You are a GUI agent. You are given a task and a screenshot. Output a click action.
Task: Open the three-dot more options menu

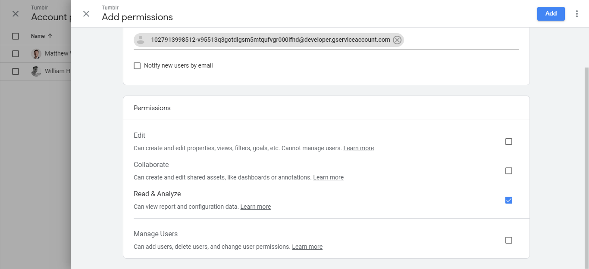[x=577, y=14]
